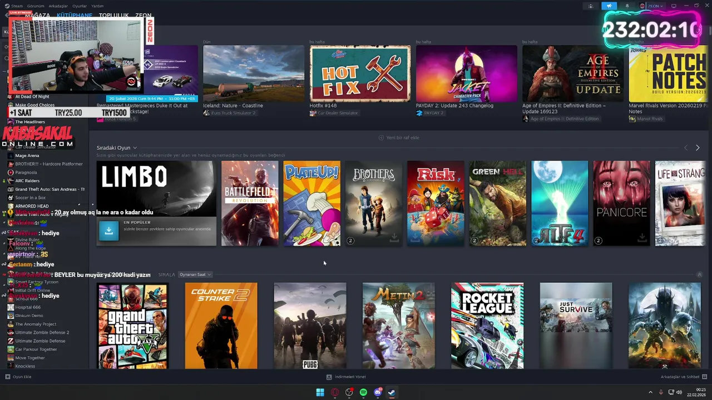
Task: Open Discord from the taskbar
Action: click(378, 392)
